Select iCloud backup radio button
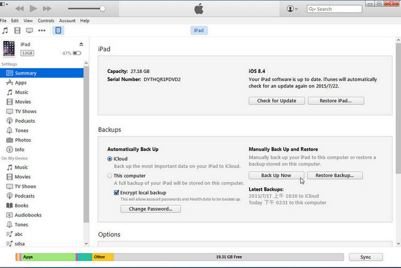The image size is (401, 268). point(110,159)
